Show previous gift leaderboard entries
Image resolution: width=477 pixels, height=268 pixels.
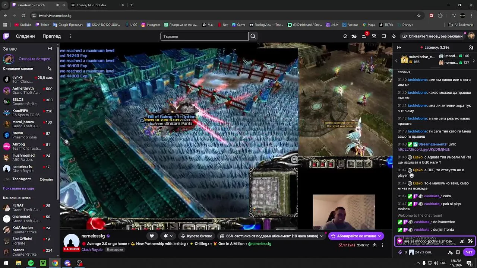click(396, 61)
